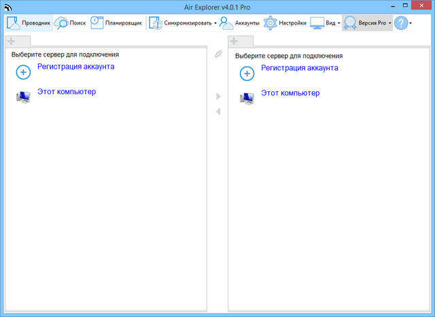Add a new tab in left pane

click(12, 41)
